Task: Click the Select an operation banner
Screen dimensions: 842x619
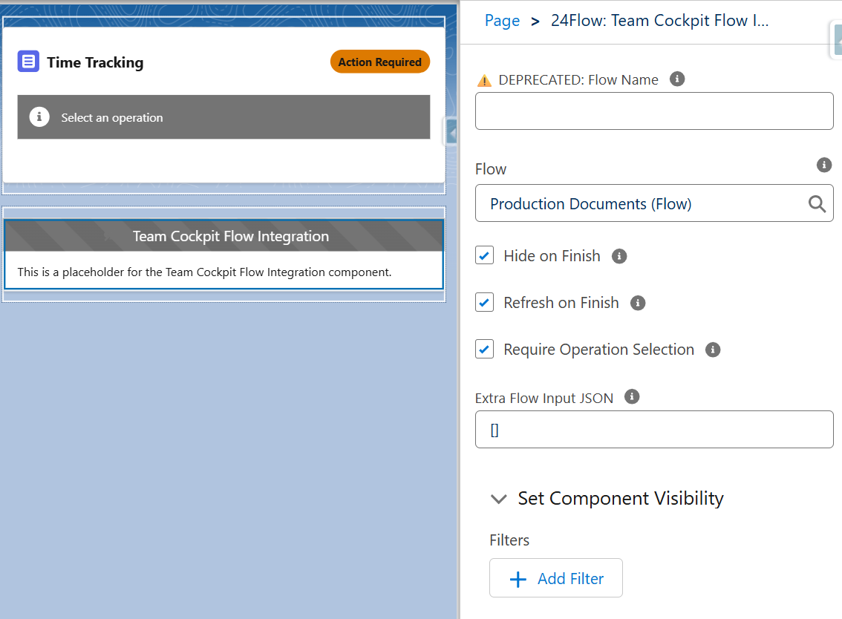Action: 223,117
